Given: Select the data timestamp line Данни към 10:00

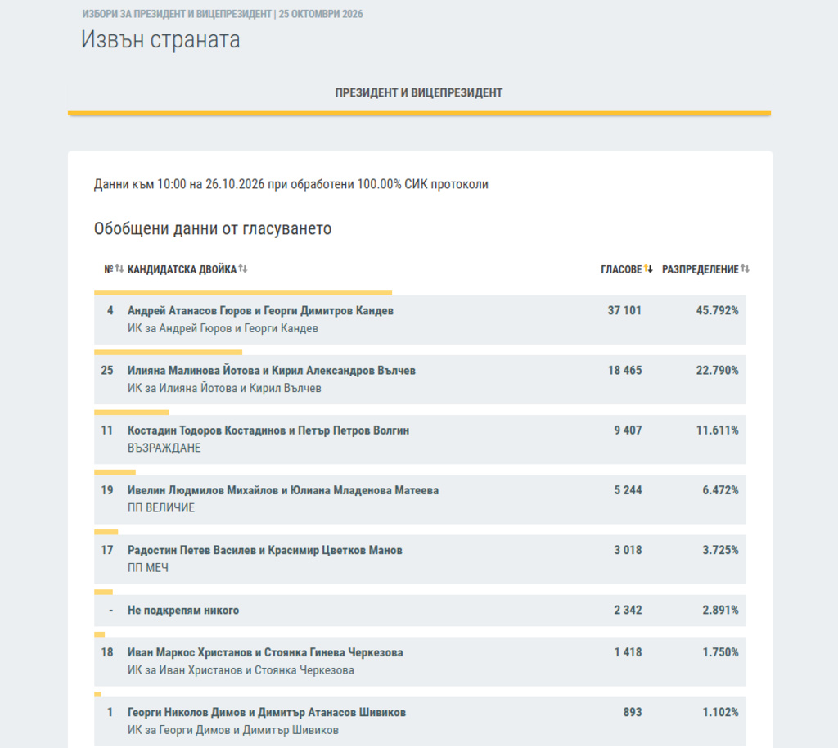Looking at the screenshot, I should [291, 184].
